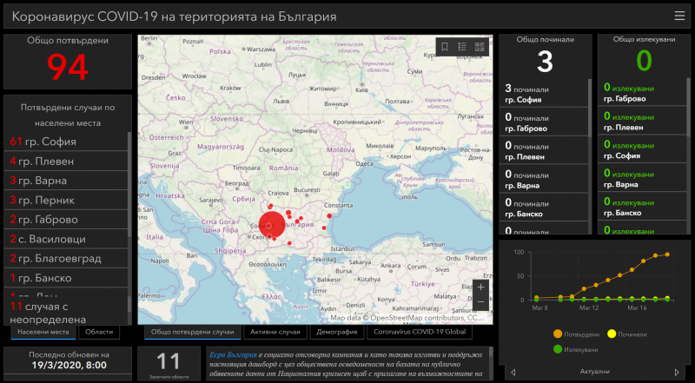Click the last updated 19/3/2020, 8:00 text
The width and height of the screenshot is (695, 383).
(x=69, y=366)
